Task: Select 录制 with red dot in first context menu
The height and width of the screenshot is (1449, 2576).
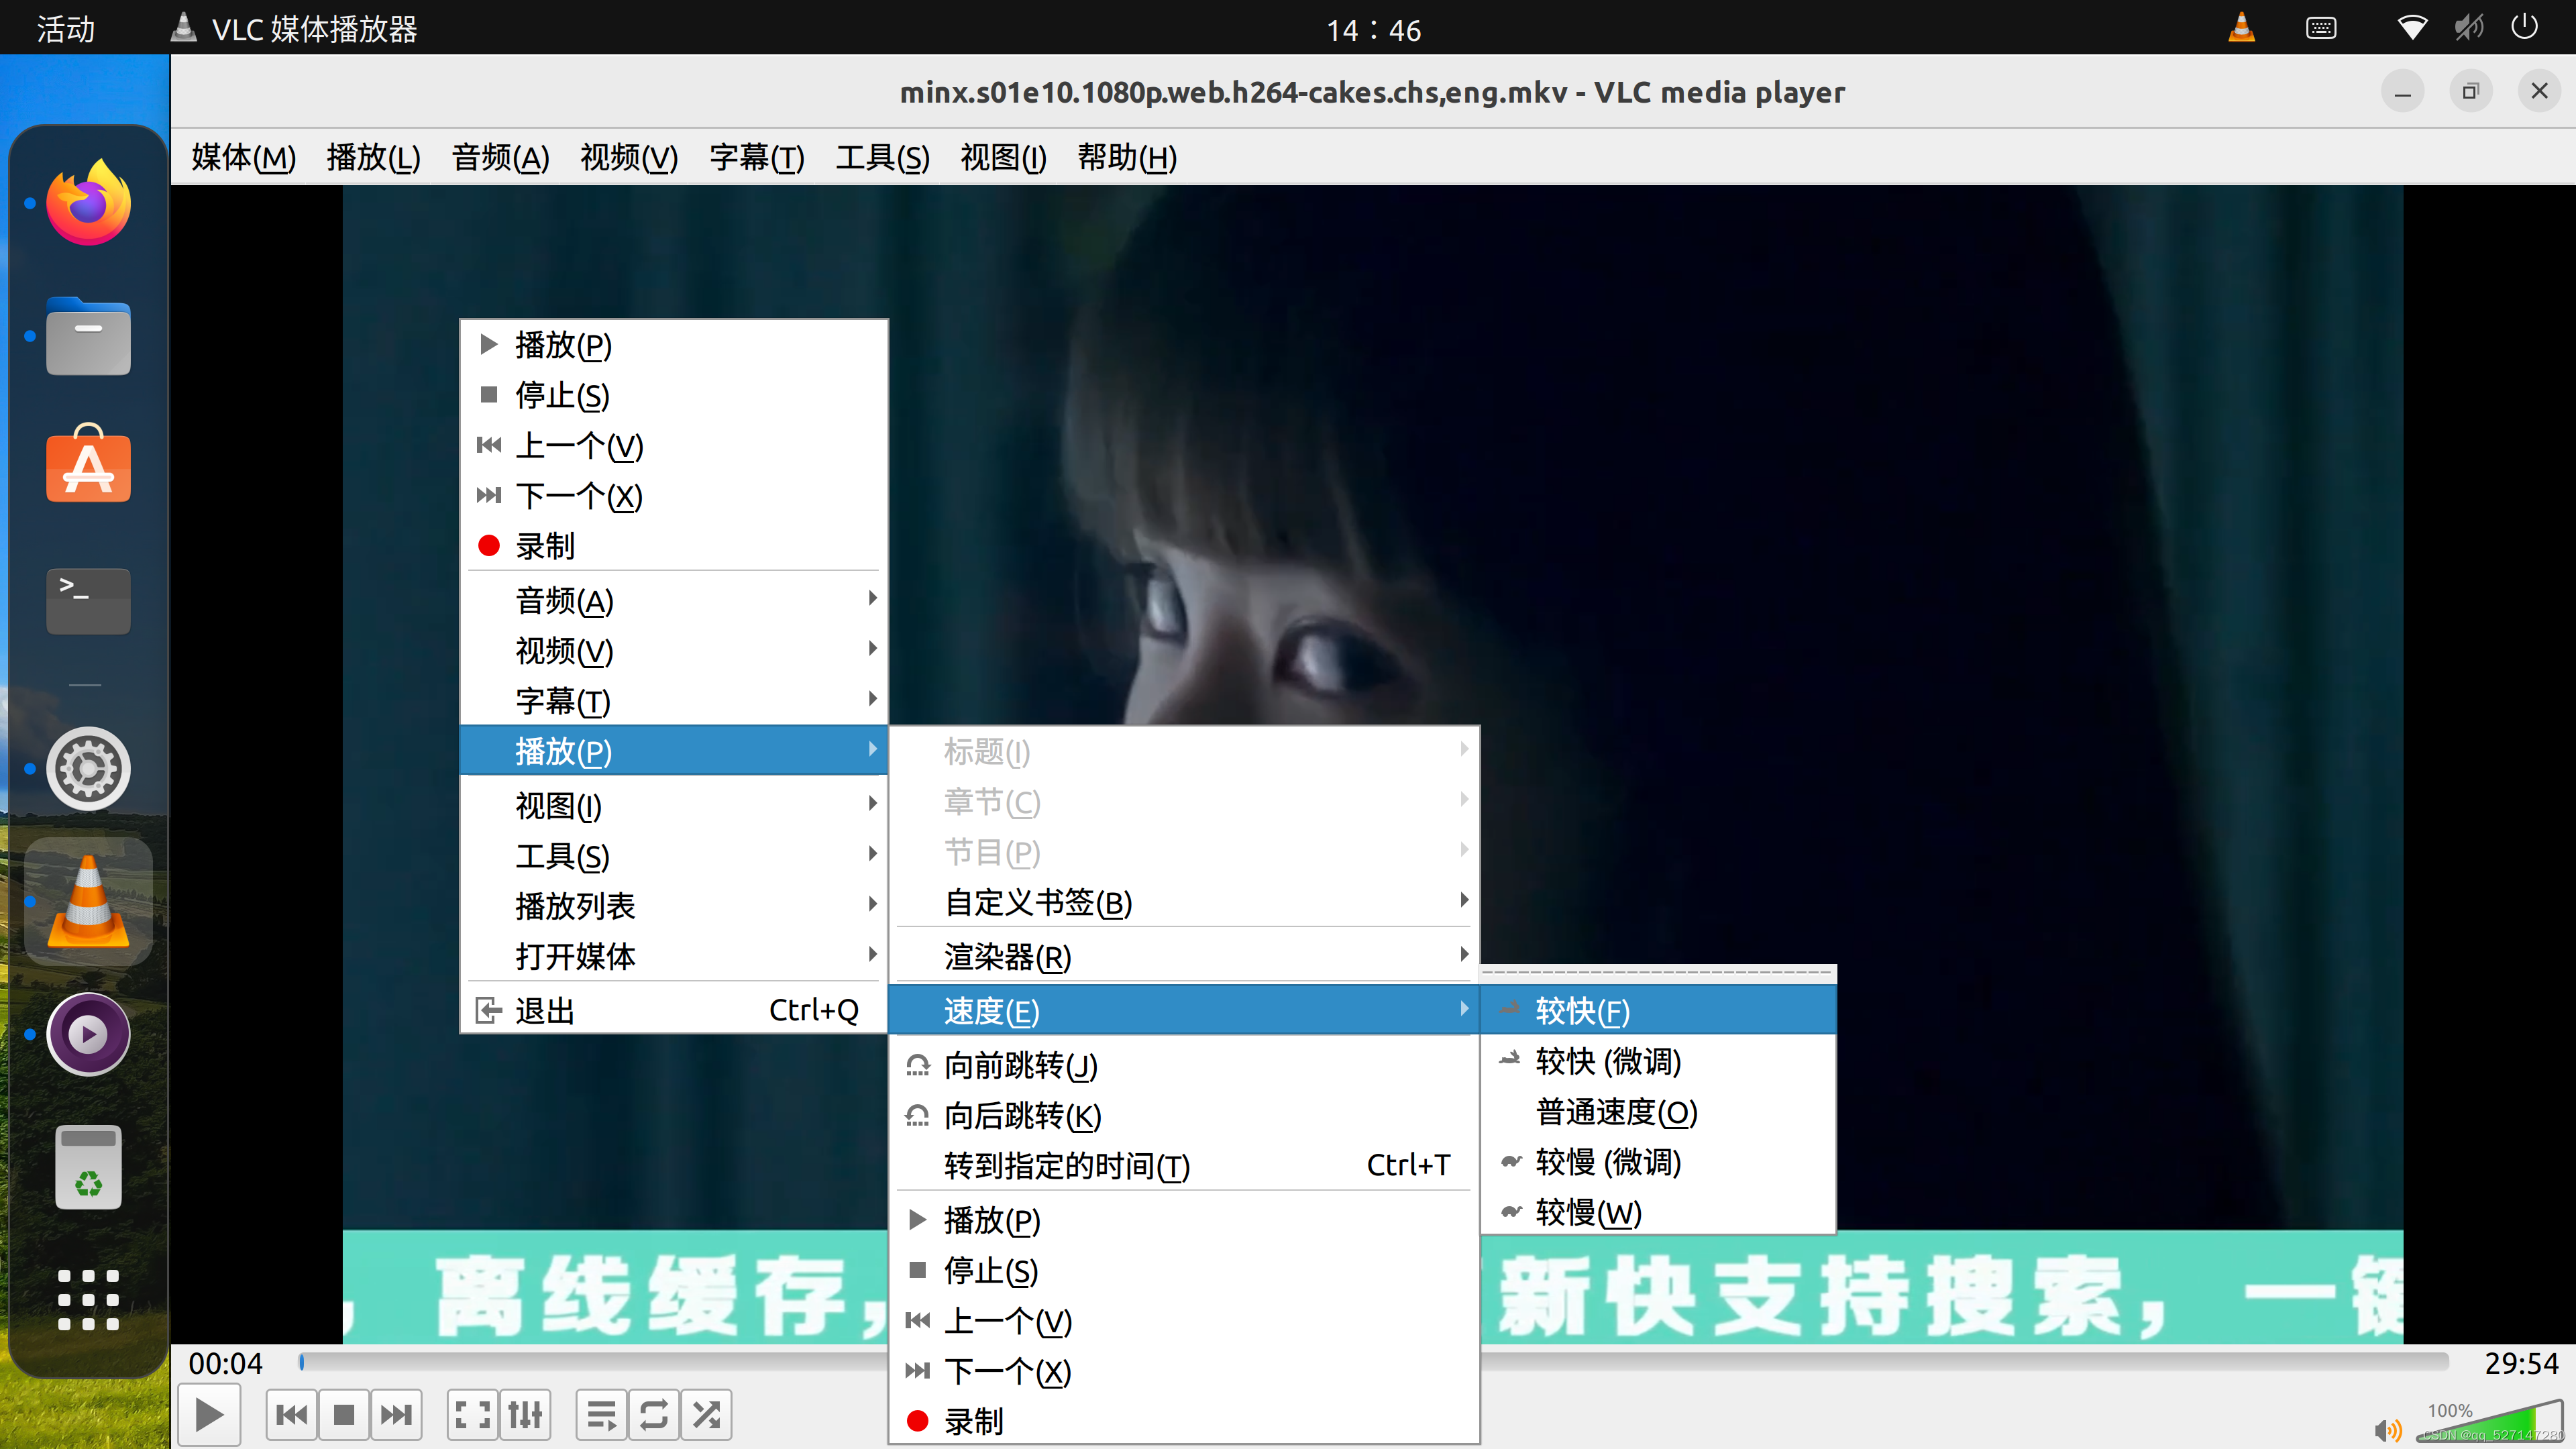Action: [674, 545]
